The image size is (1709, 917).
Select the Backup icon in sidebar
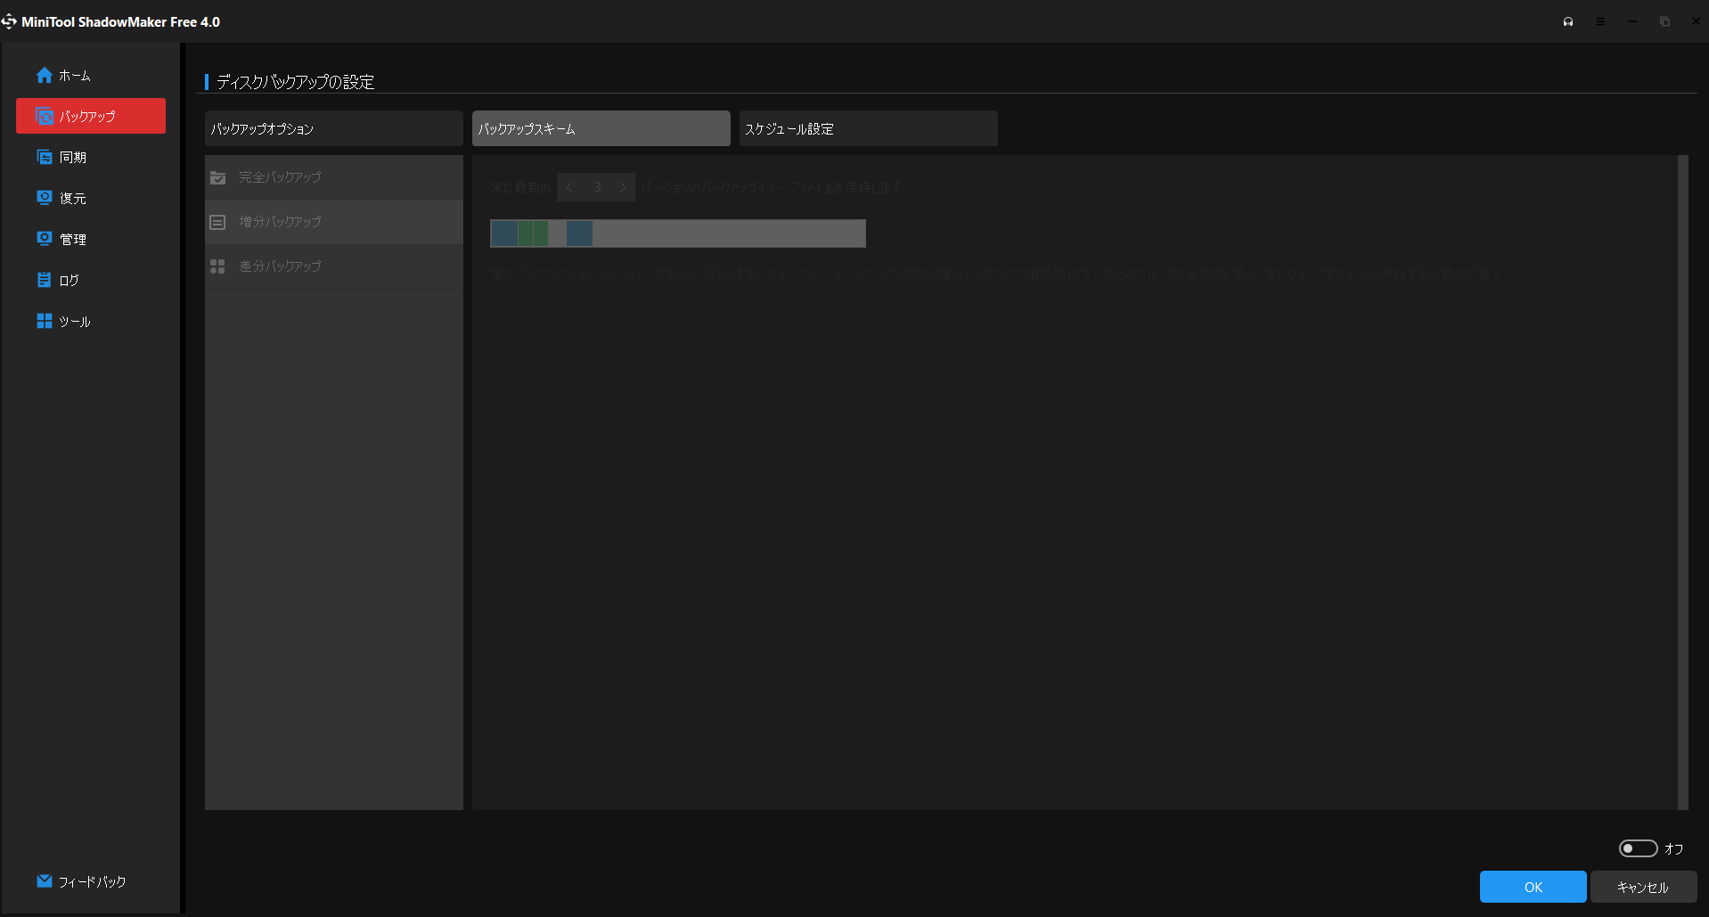(44, 117)
